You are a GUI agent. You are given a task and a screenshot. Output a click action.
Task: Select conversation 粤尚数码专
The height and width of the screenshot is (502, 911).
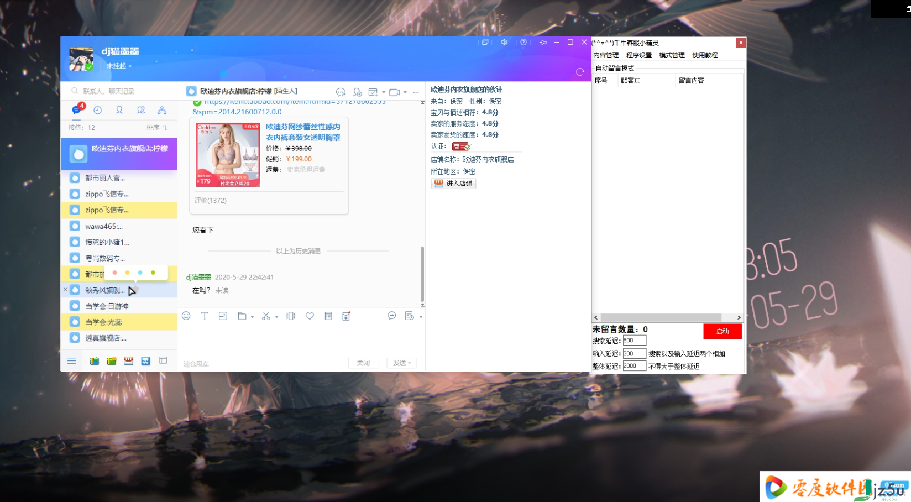[119, 258]
